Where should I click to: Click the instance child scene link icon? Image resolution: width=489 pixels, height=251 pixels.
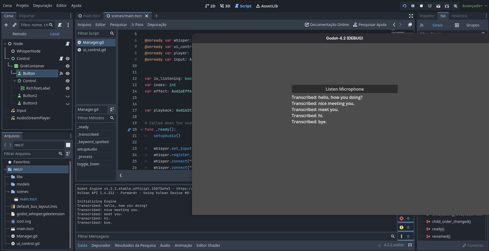15,25
